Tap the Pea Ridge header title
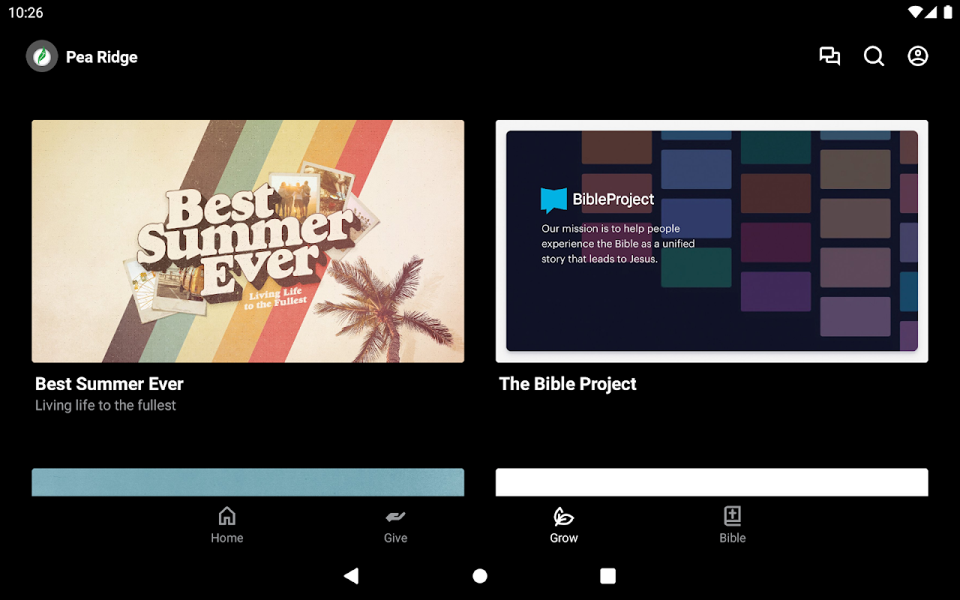Screen dimensions: 960x600 pyautogui.click(x=102, y=57)
